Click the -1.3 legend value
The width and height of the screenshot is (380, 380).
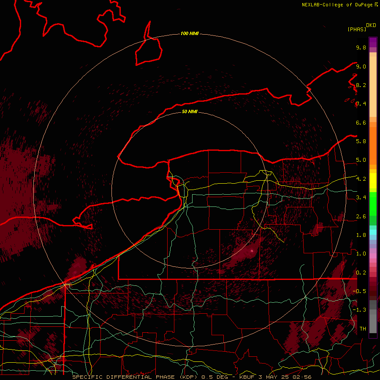tap(359, 310)
